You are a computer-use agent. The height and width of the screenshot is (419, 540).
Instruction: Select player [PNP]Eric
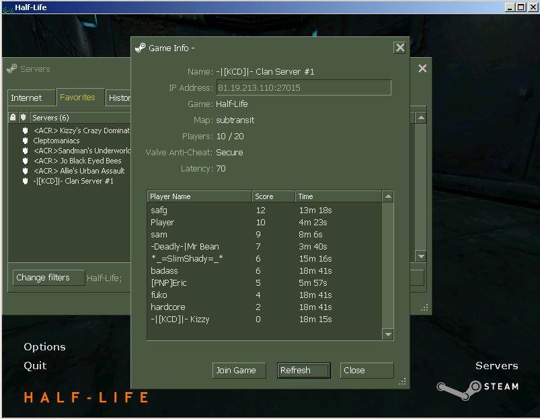pos(264,282)
